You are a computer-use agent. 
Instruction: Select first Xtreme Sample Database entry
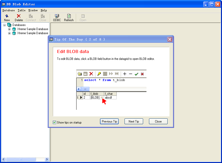(x=32, y=29)
